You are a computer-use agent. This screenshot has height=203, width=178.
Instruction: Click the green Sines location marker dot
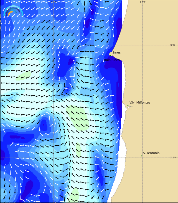(x=110, y=55)
